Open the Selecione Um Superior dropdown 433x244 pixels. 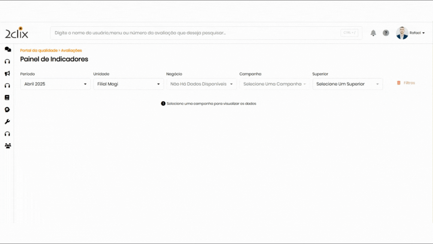coord(347,84)
